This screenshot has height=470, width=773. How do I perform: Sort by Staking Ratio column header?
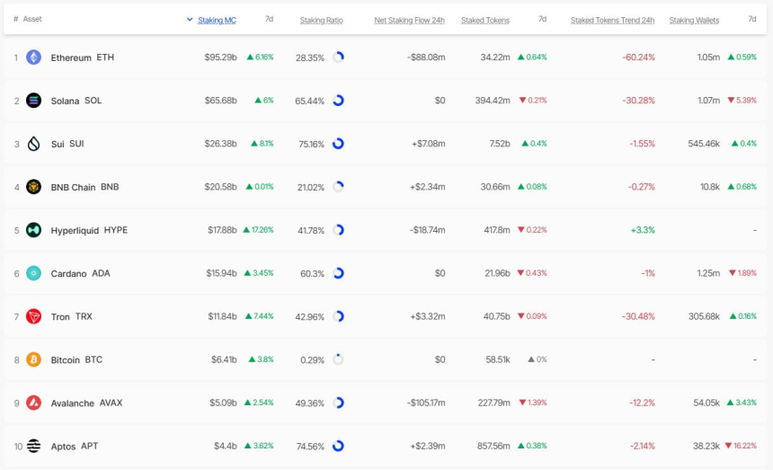[319, 20]
